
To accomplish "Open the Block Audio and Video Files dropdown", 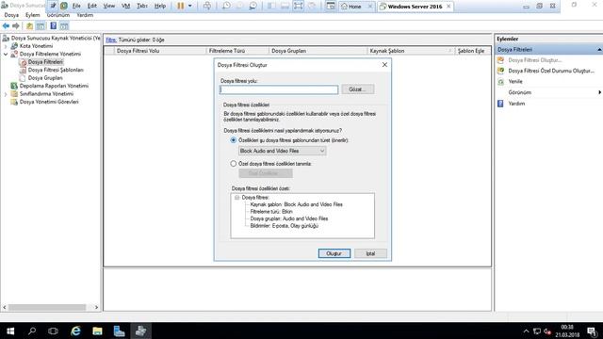I will 283,151.
